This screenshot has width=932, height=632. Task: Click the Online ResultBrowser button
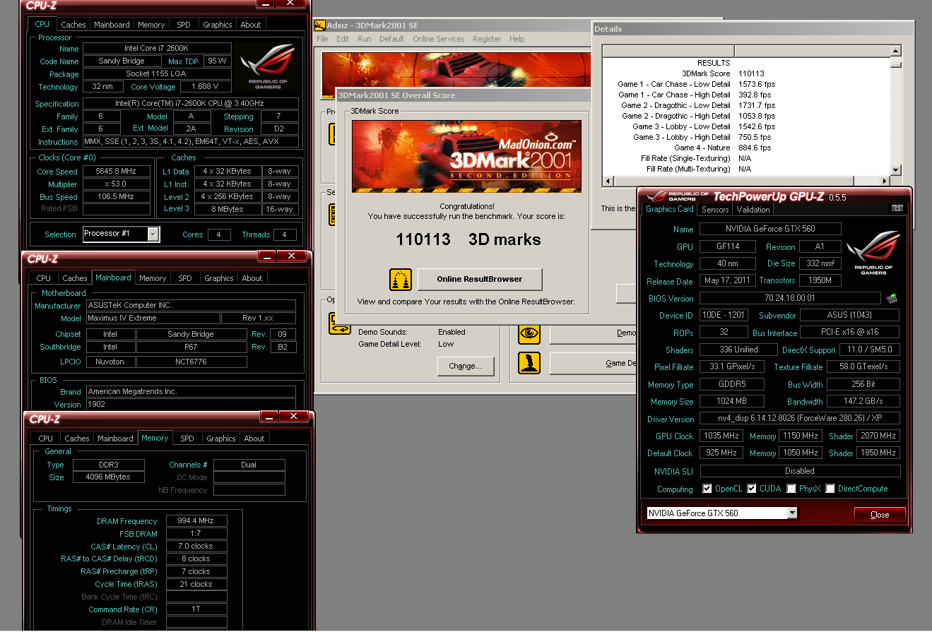click(x=480, y=279)
